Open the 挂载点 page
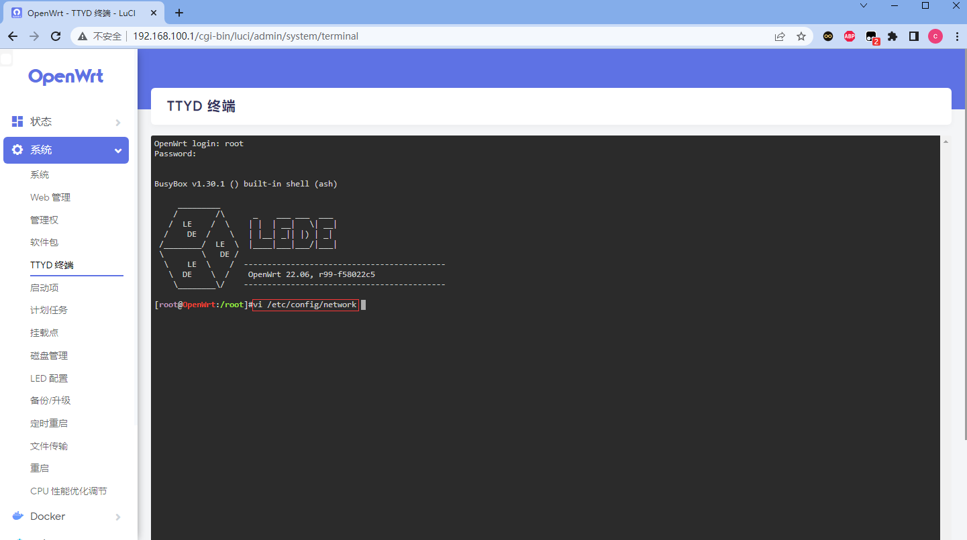Viewport: 967px width, 540px height. pyautogui.click(x=44, y=333)
